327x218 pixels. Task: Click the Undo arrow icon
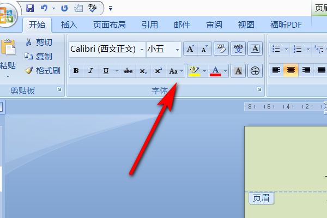(44, 8)
